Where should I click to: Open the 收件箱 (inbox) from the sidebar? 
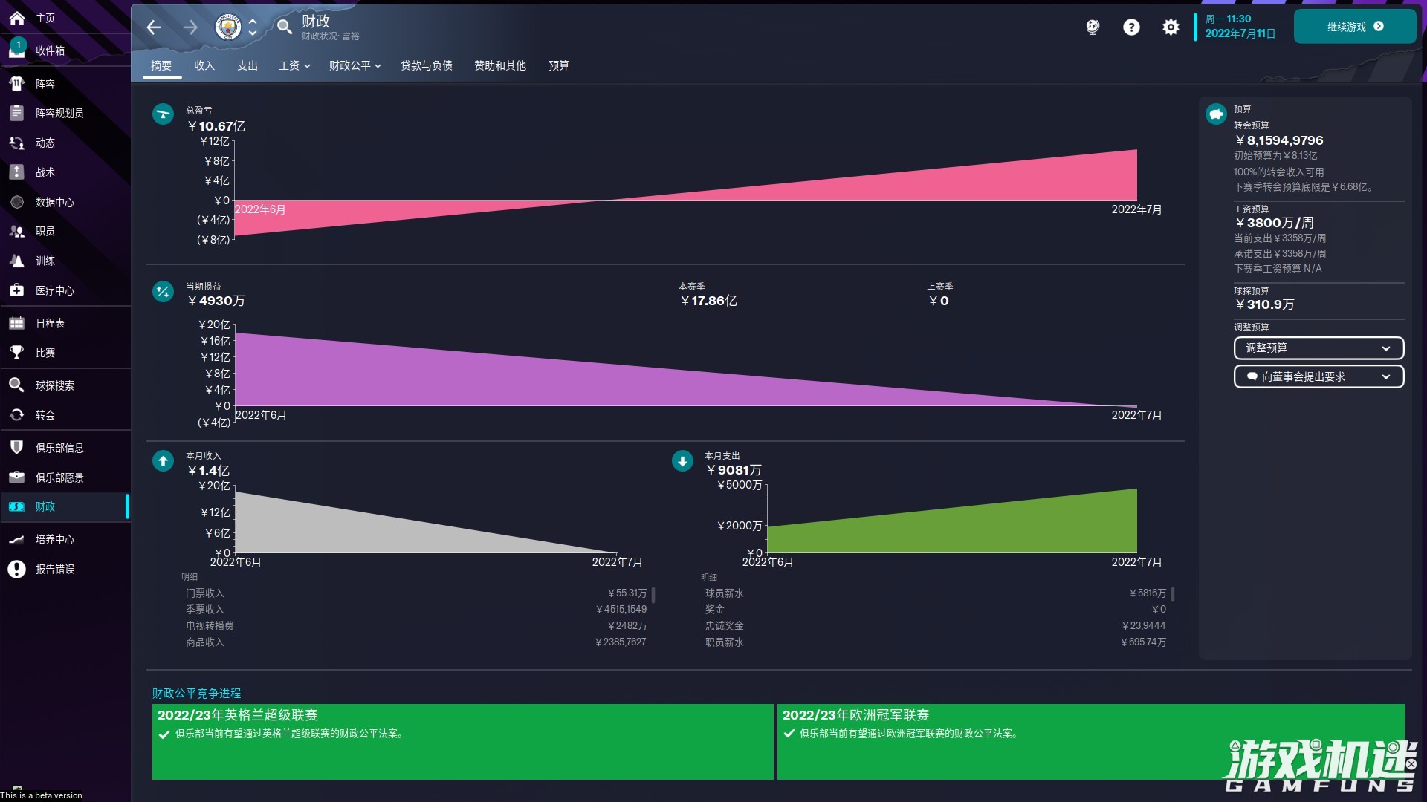[46, 50]
